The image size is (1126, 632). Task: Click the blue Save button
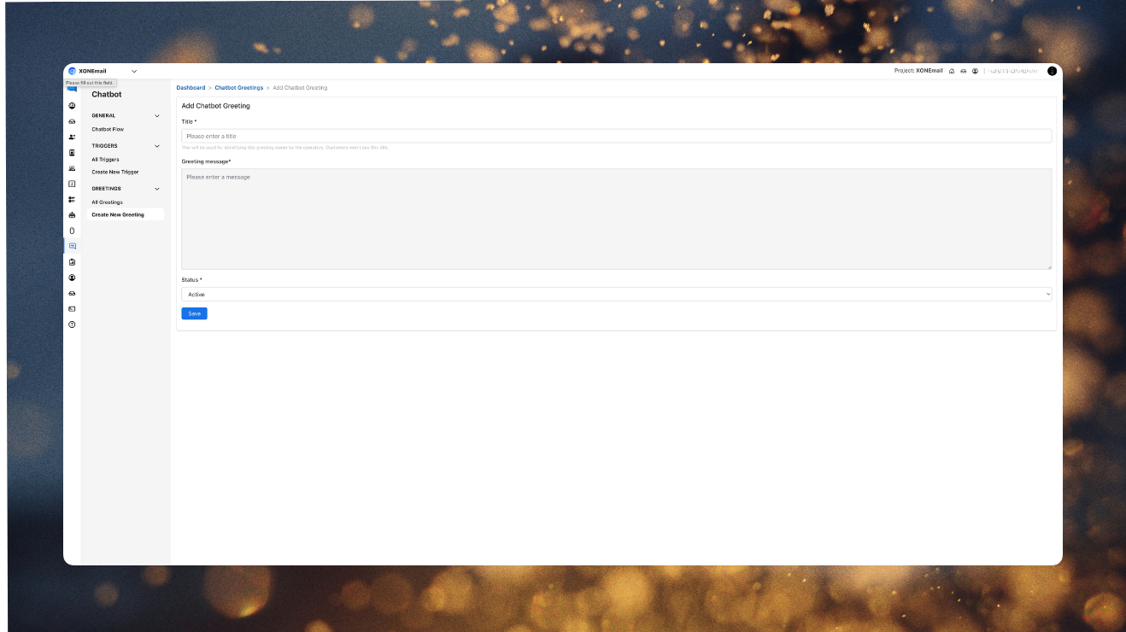pos(194,313)
